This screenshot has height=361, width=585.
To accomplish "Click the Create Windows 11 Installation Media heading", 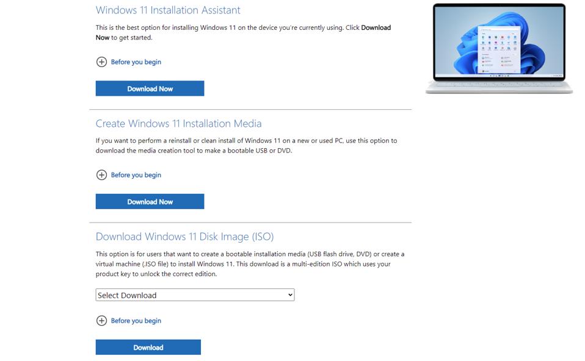I will [x=178, y=123].
